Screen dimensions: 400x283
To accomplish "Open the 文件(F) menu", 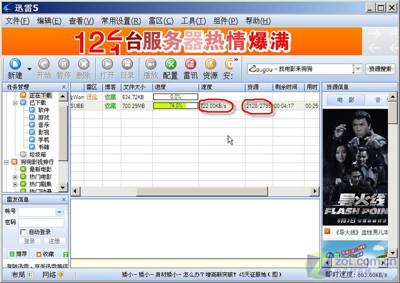I will coord(17,21).
